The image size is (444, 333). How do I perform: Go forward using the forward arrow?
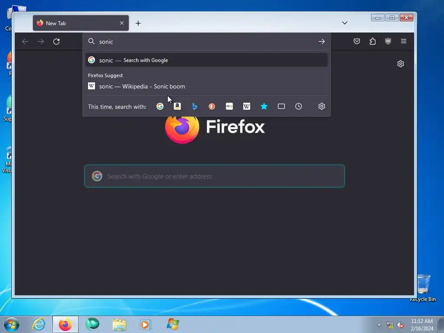click(41, 42)
